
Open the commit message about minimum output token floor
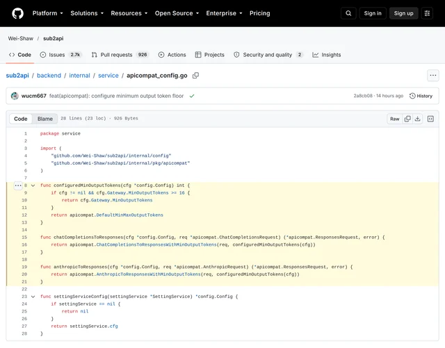(x=116, y=96)
